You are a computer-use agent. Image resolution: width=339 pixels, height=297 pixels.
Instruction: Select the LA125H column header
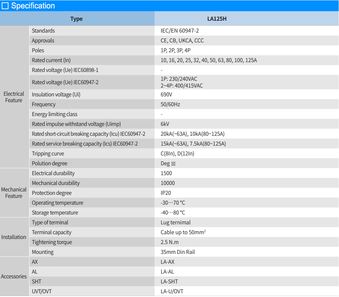[x=217, y=19]
